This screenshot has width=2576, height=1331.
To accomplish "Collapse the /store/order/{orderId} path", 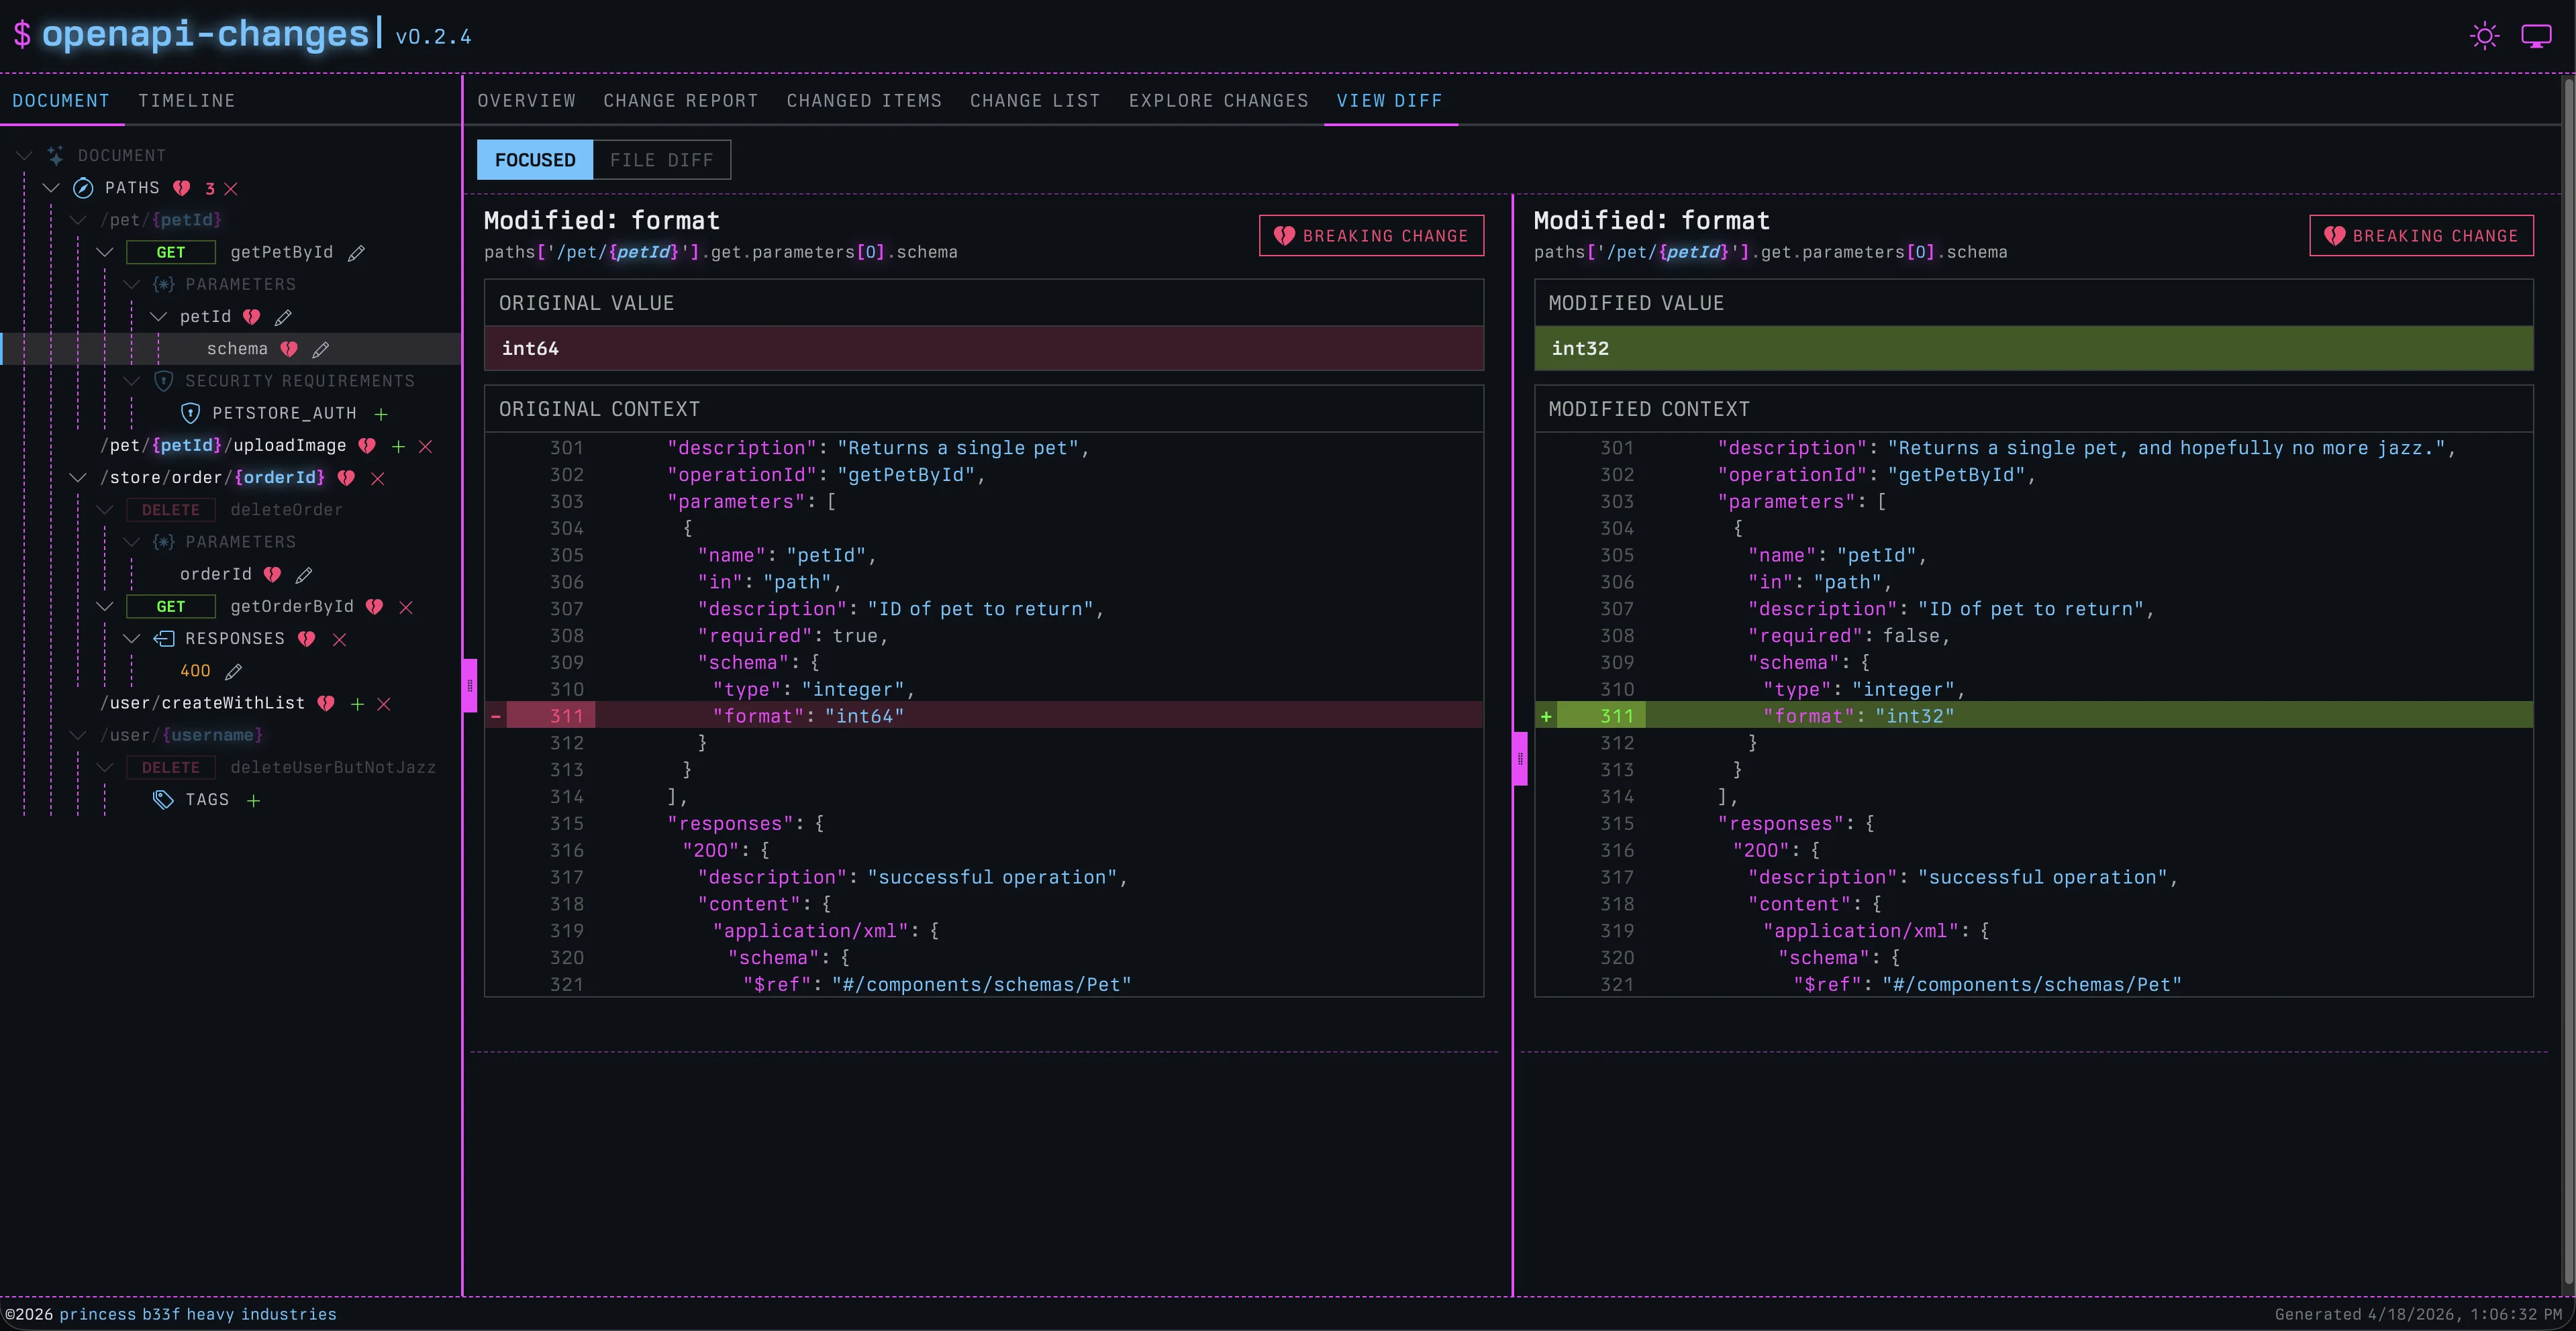I will 78,478.
